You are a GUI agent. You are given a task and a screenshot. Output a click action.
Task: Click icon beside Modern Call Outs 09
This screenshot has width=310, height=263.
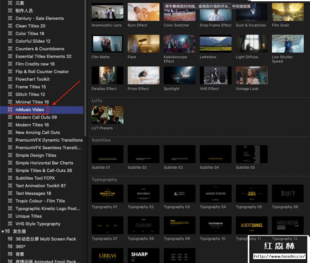pyautogui.click(x=10, y=117)
